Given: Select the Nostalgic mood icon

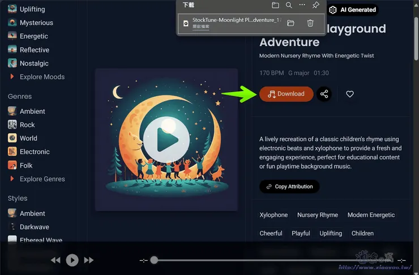Looking at the screenshot, I should (12, 63).
